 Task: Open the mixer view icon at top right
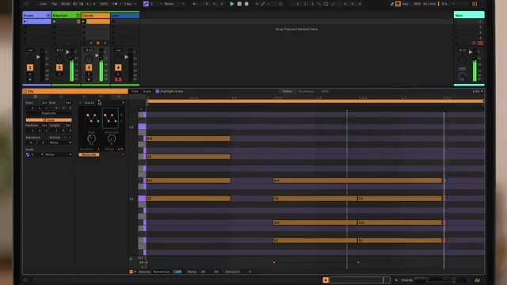point(475,4)
